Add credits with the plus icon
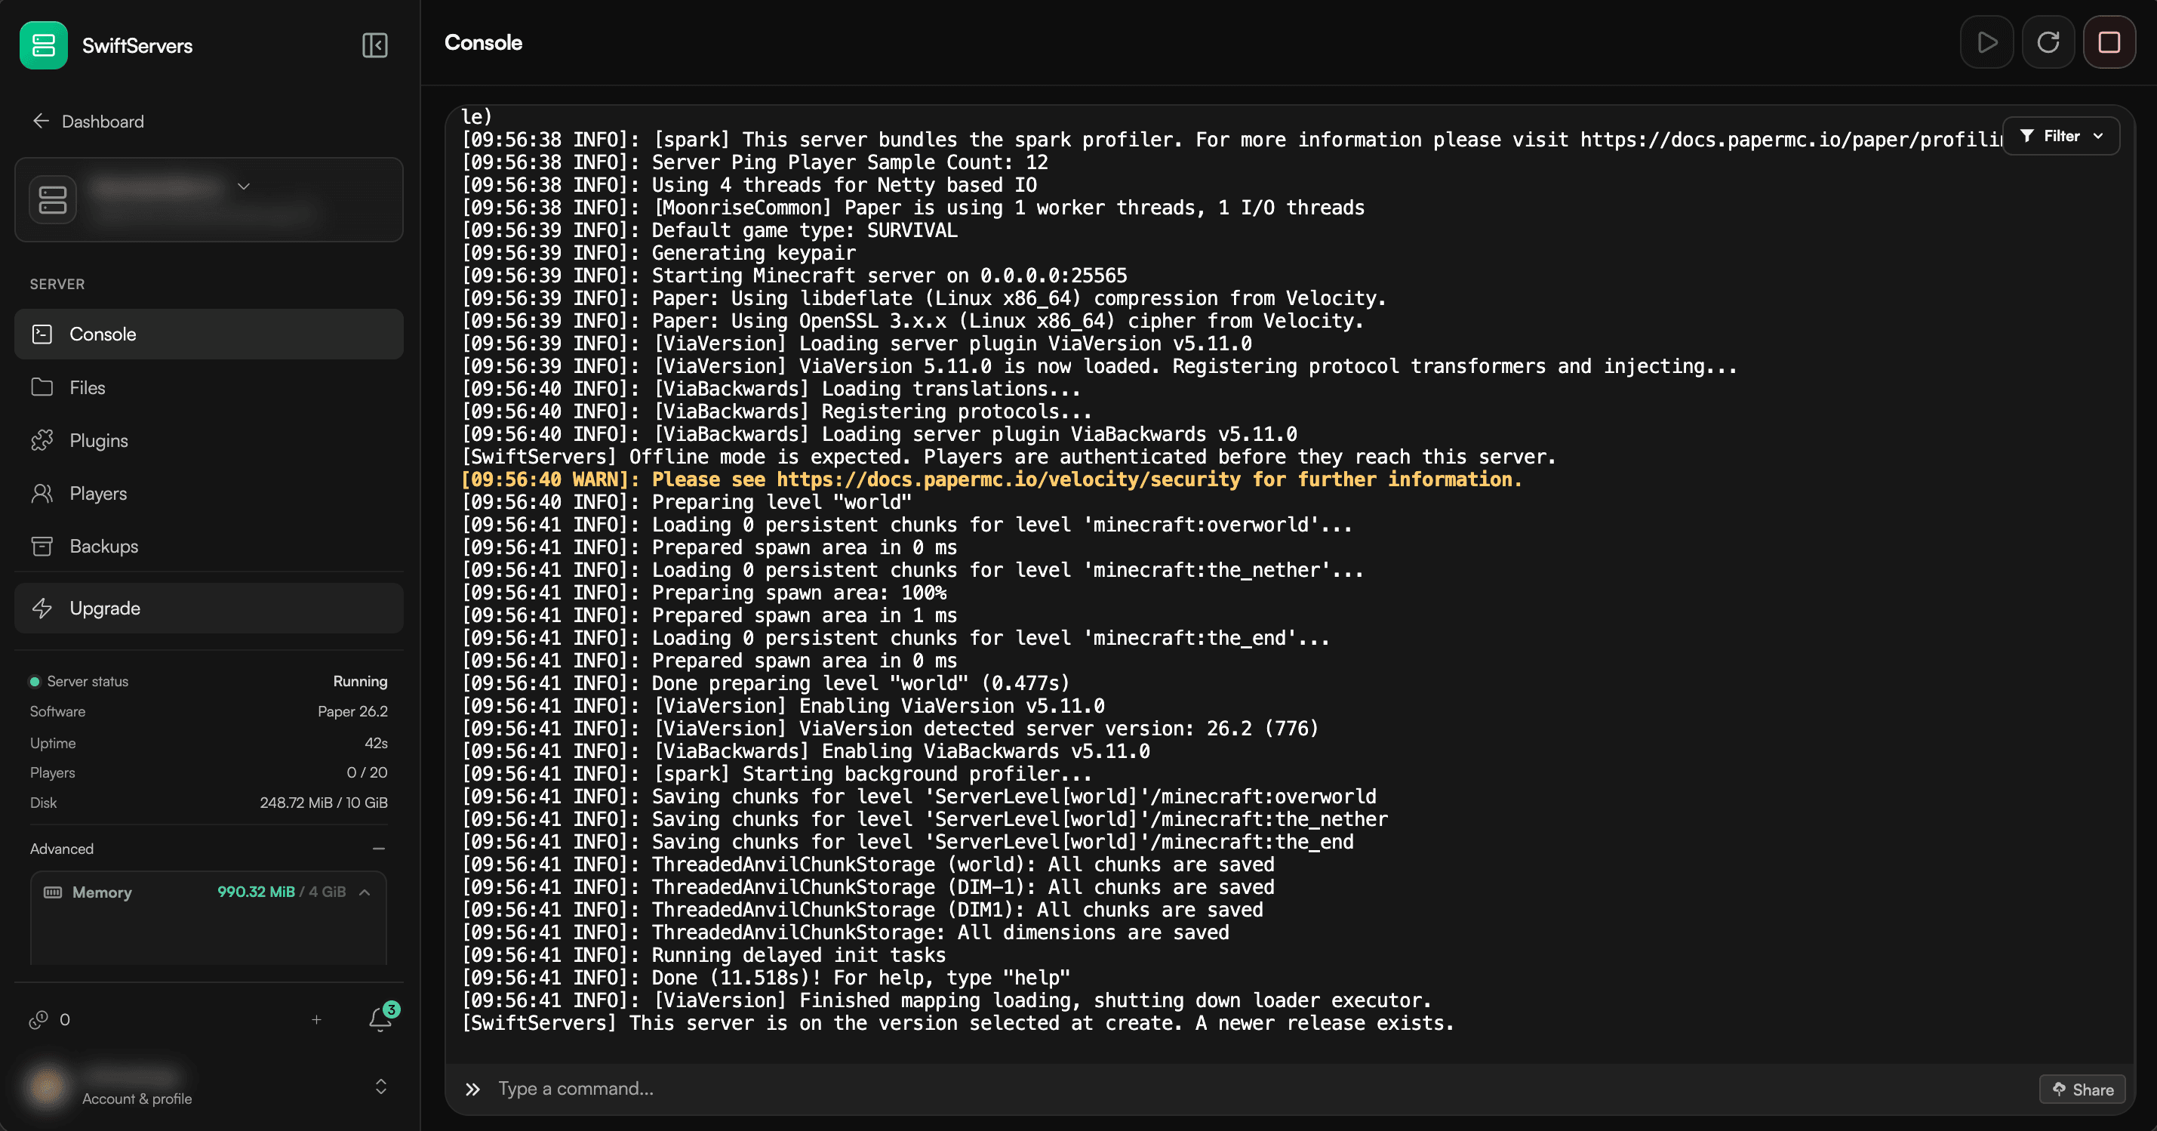The image size is (2157, 1131). coord(316,1019)
